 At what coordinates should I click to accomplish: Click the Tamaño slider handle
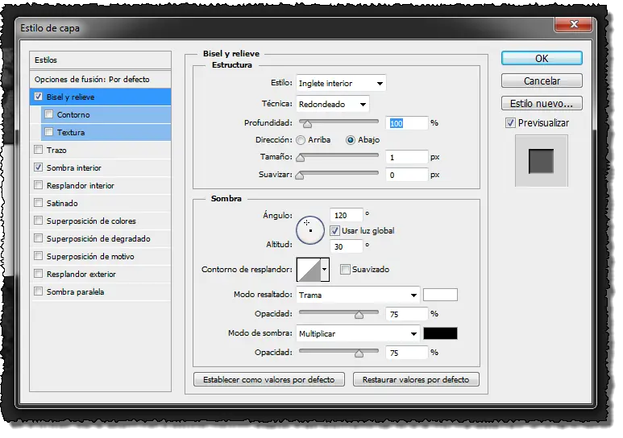coord(301,158)
